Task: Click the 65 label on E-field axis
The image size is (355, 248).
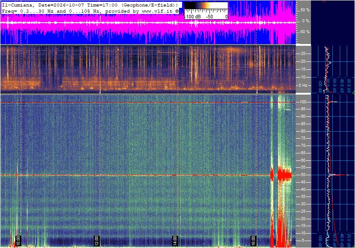Action: click(x=303, y=153)
